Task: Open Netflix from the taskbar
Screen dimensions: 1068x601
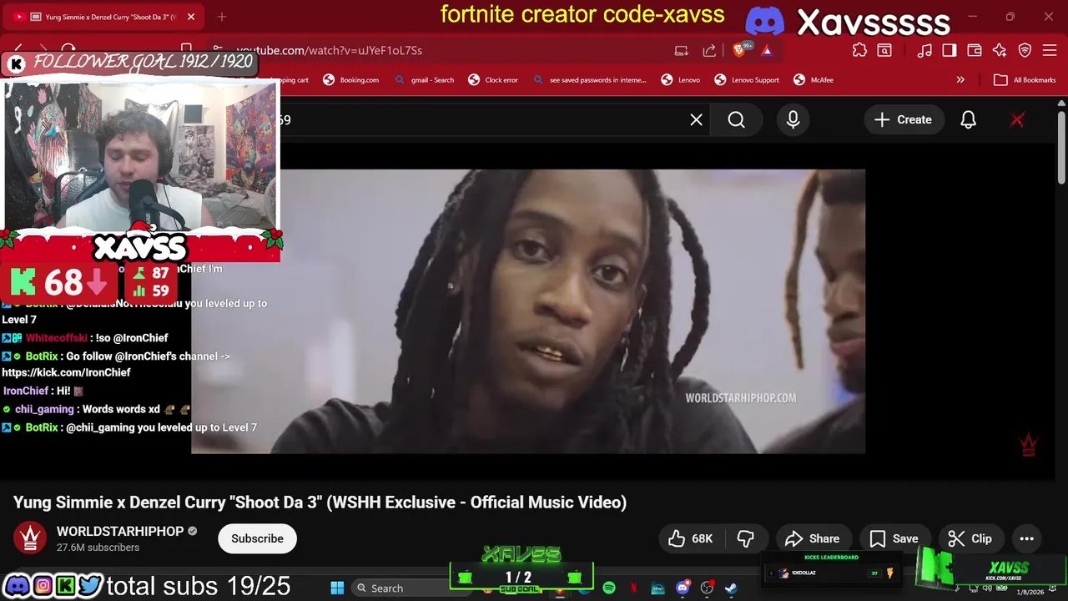Action: tap(633, 588)
